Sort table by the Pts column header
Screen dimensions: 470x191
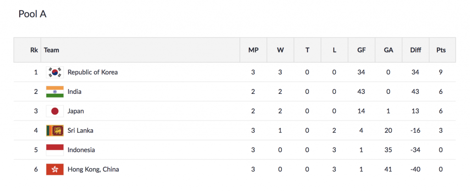coord(441,50)
